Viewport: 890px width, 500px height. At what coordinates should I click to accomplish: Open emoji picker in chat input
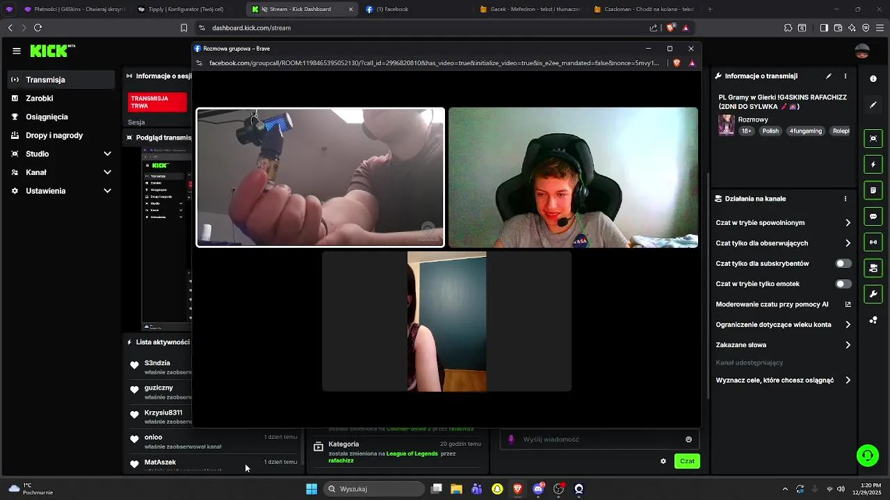(689, 439)
